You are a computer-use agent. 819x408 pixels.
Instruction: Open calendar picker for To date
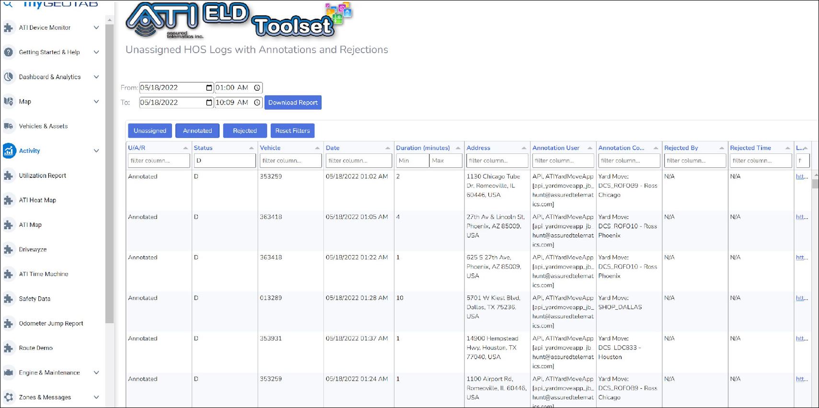[x=209, y=103]
